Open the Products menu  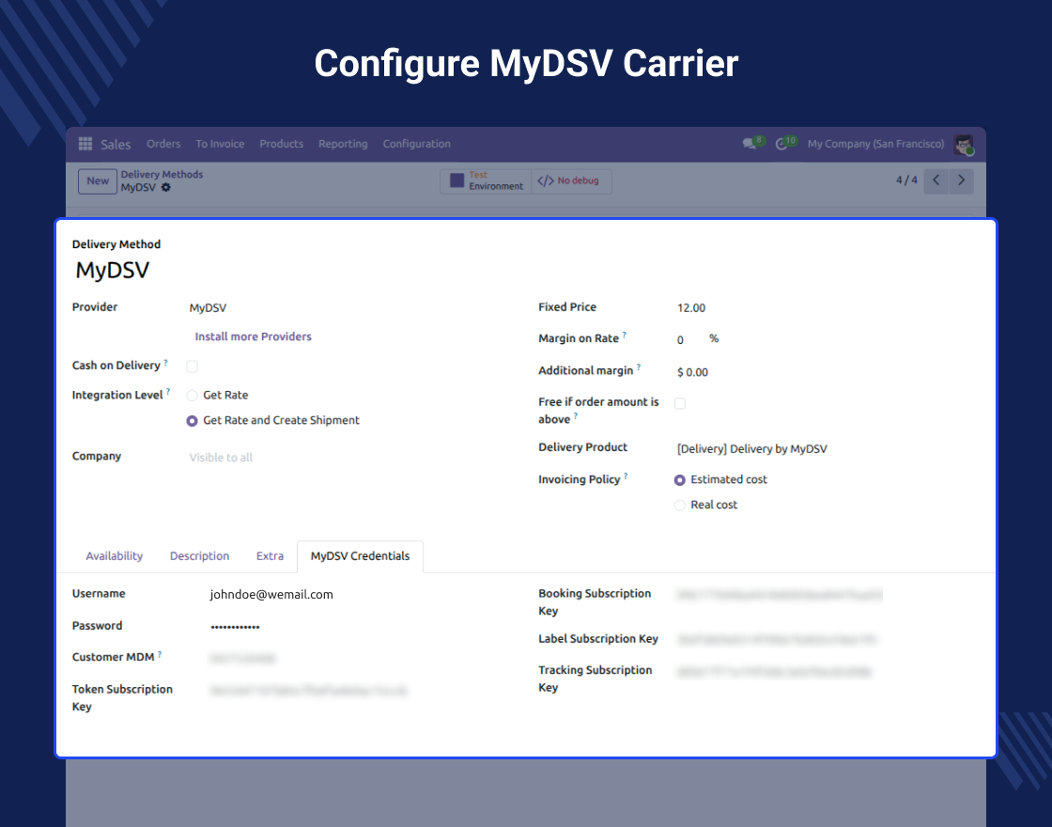tap(281, 144)
